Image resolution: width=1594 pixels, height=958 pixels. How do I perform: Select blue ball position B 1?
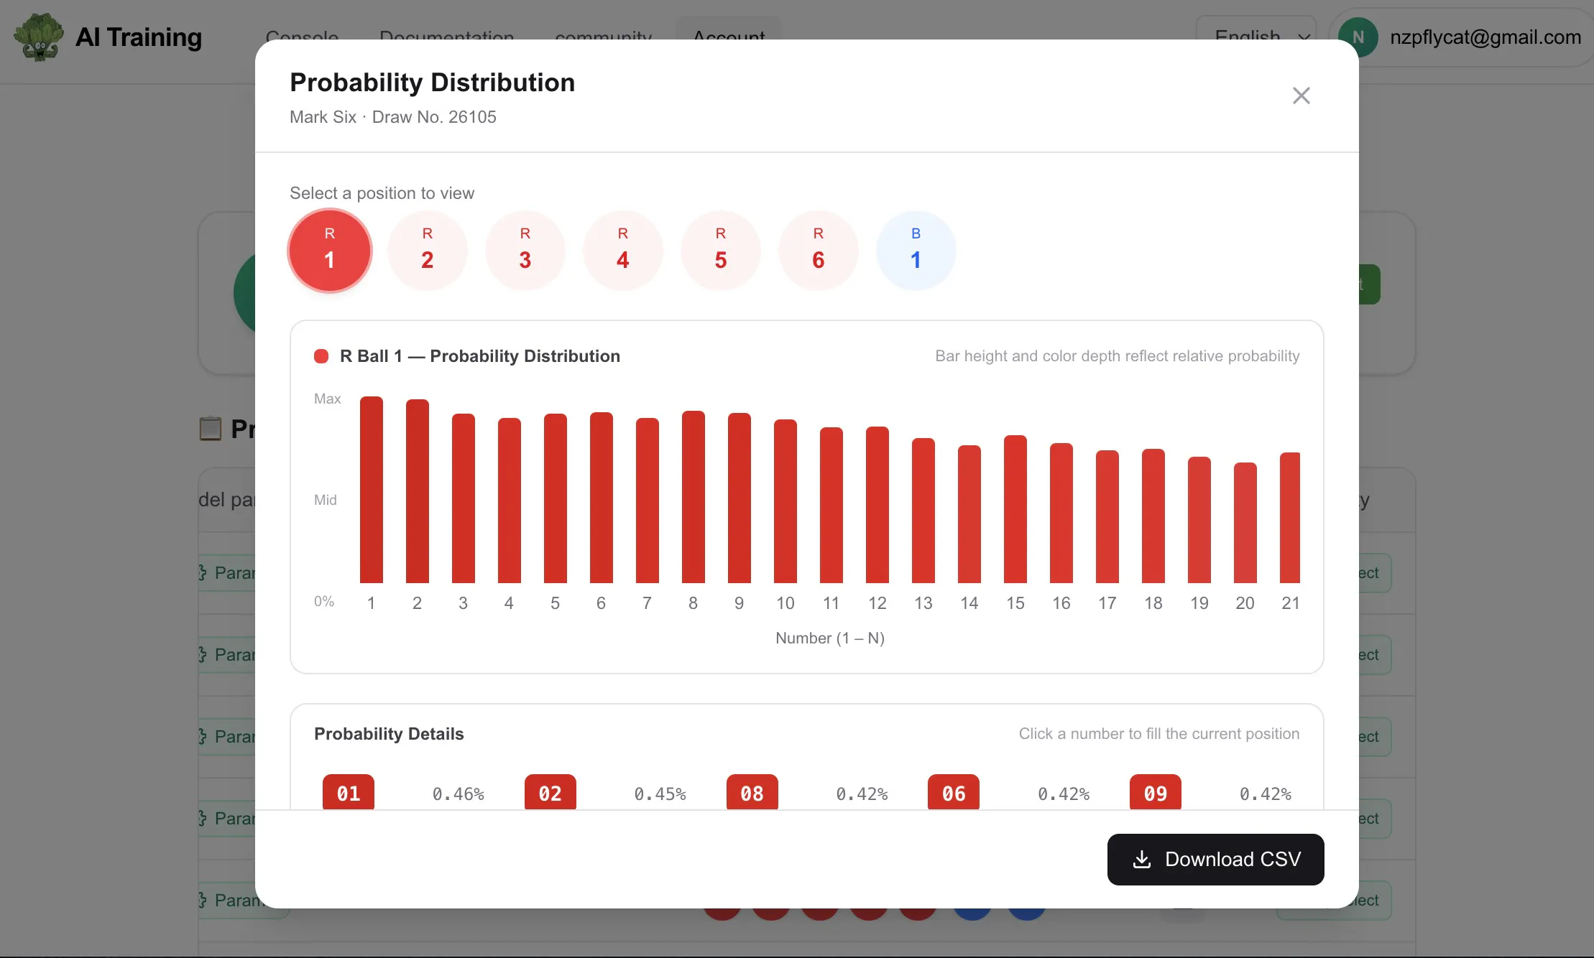(916, 251)
